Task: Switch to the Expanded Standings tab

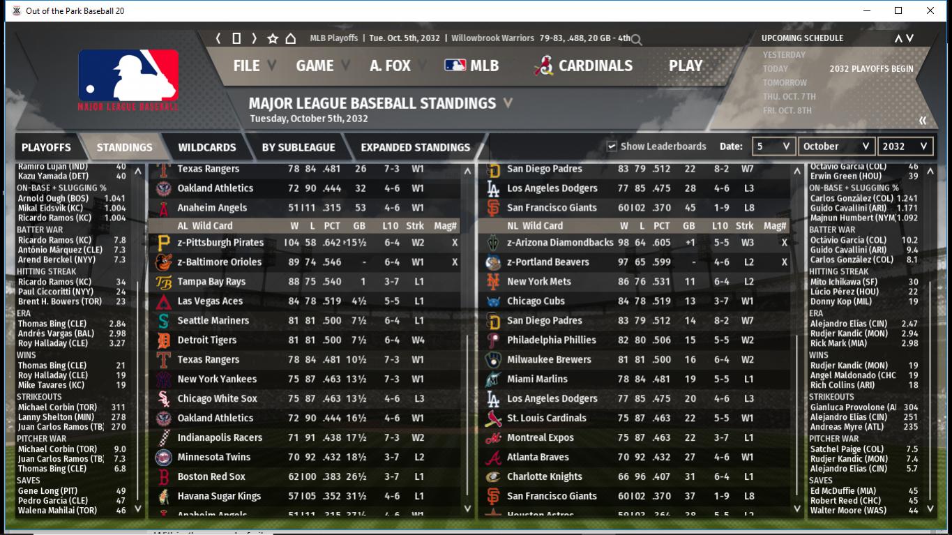Action: pyautogui.click(x=416, y=147)
